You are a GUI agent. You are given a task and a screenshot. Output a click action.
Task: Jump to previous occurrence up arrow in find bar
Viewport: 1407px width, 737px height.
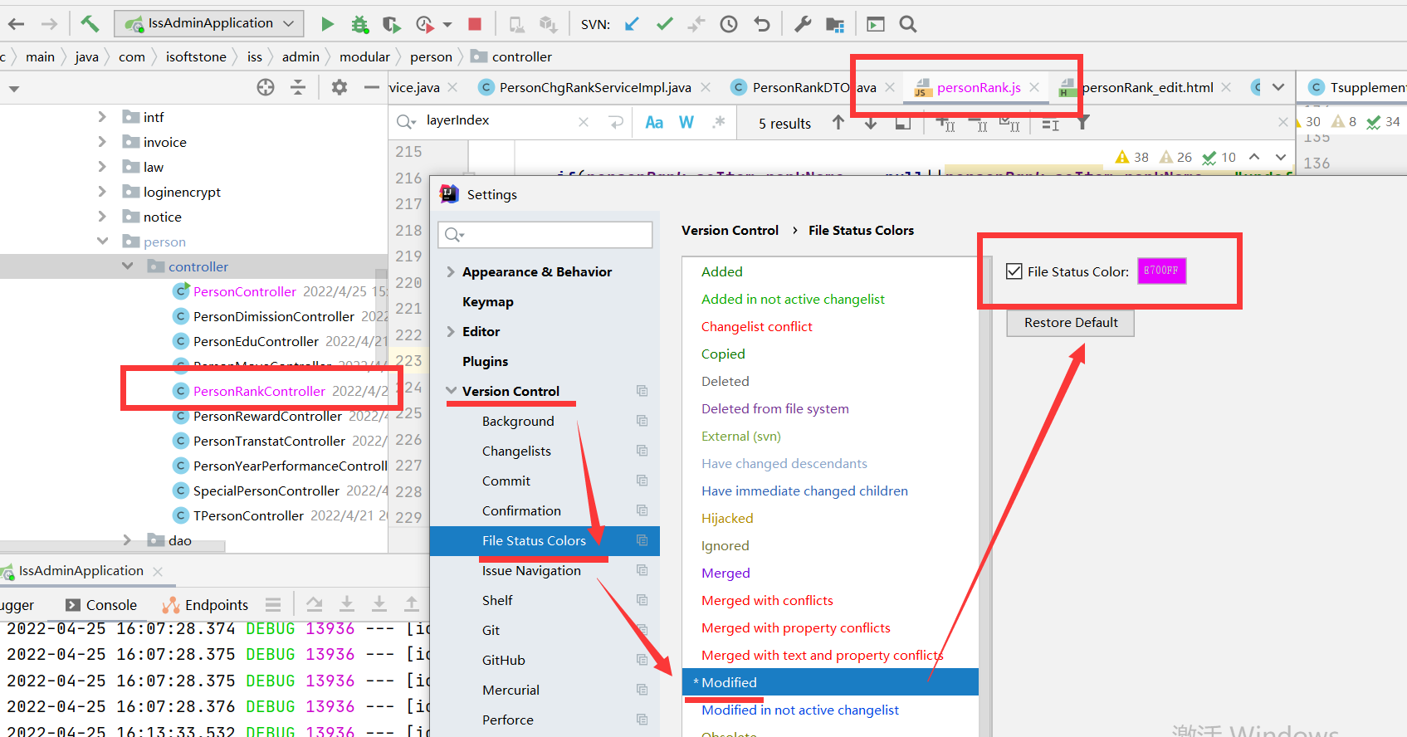(x=838, y=123)
